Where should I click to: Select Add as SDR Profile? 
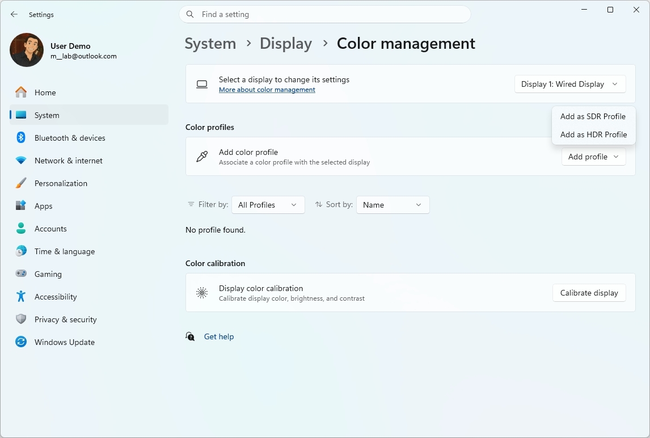(x=593, y=116)
